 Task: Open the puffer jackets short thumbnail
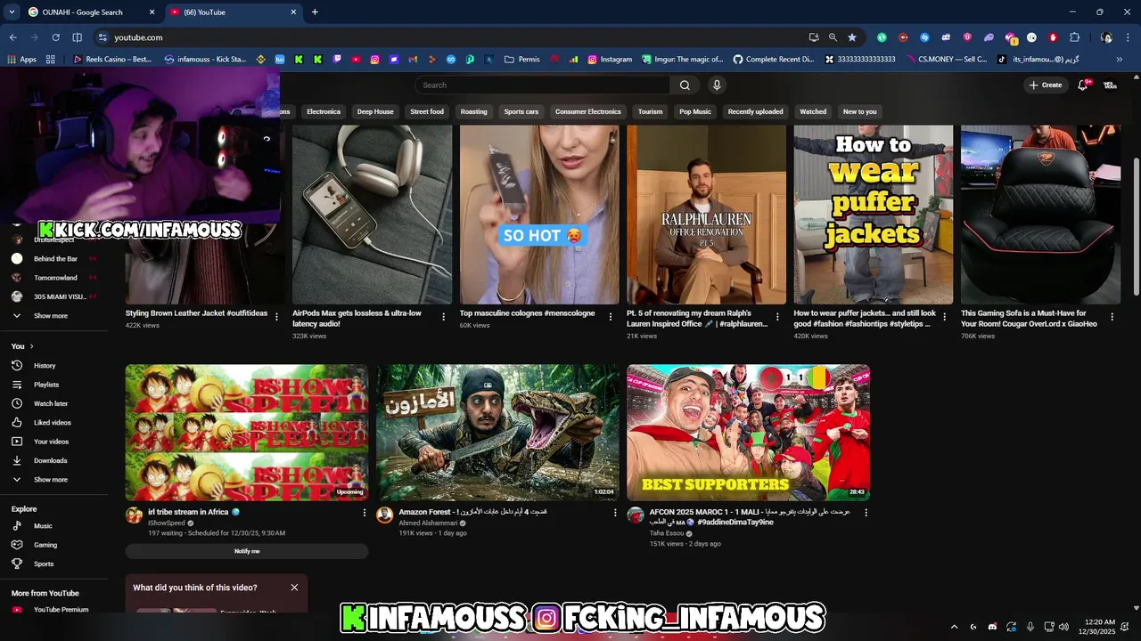coord(874,215)
